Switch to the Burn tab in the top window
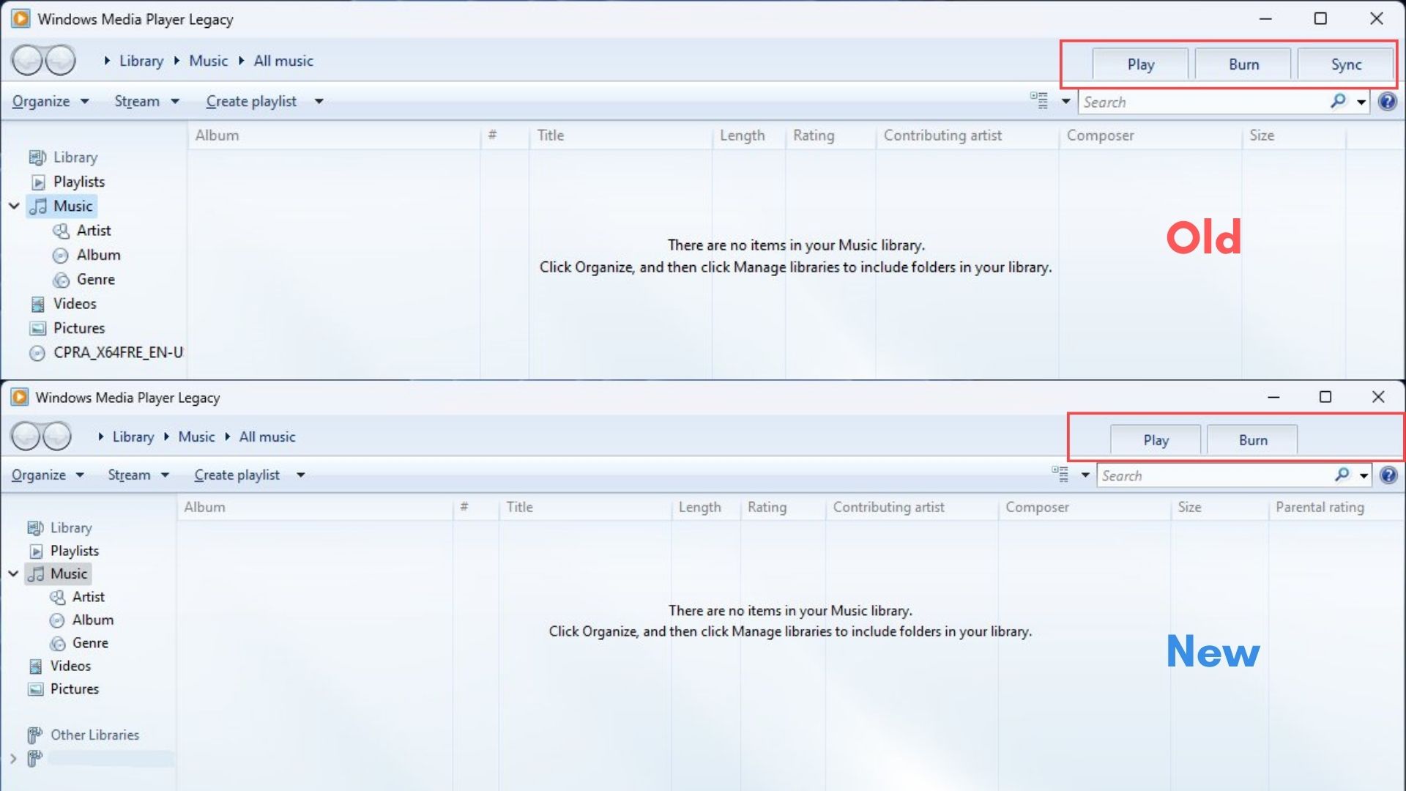1406x791 pixels. tap(1243, 64)
